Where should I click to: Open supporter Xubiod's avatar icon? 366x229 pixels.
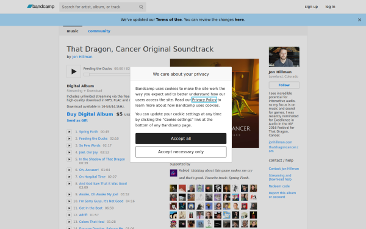(x=173, y=173)
